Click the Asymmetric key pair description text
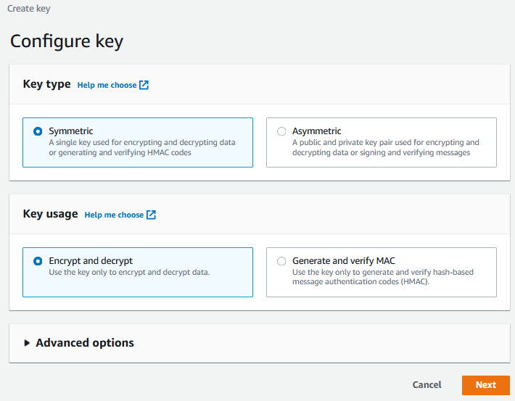Image resolution: width=515 pixels, height=401 pixels. [386, 147]
